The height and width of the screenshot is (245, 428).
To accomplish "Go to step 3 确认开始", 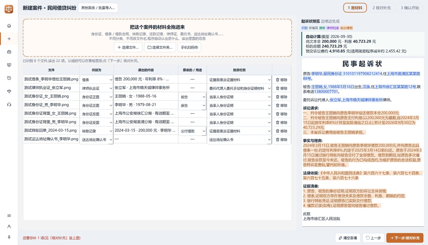I will [410, 8].
